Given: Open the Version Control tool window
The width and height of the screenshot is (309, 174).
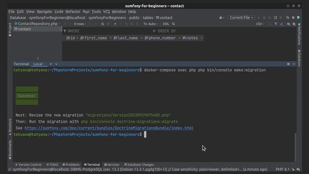Looking at the screenshot, I should [x=28, y=164].
